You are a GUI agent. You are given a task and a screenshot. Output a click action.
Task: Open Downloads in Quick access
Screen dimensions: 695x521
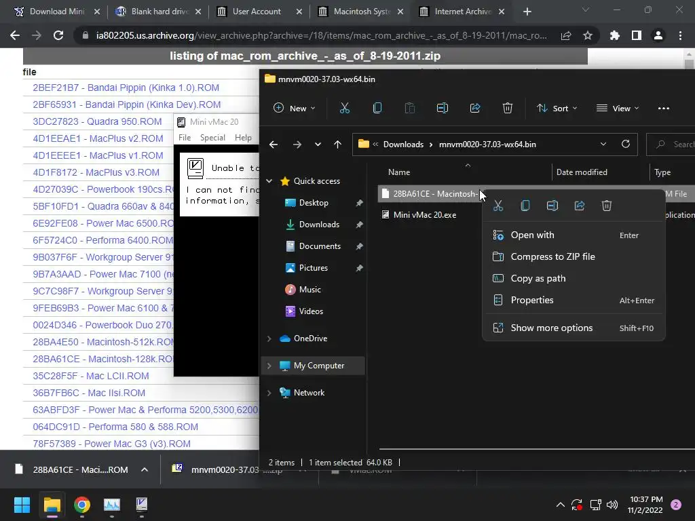pyautogui.click(x=319, y=225)
